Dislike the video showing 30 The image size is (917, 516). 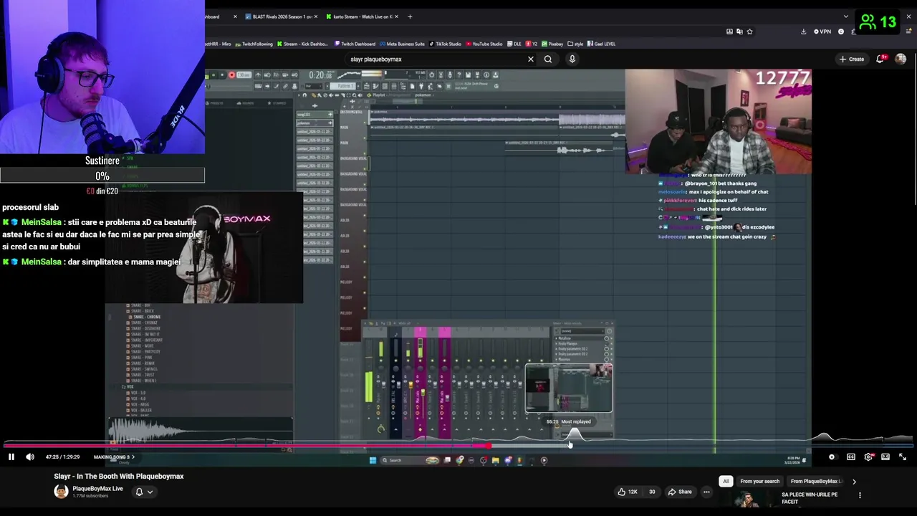click(x=651, y=492)
